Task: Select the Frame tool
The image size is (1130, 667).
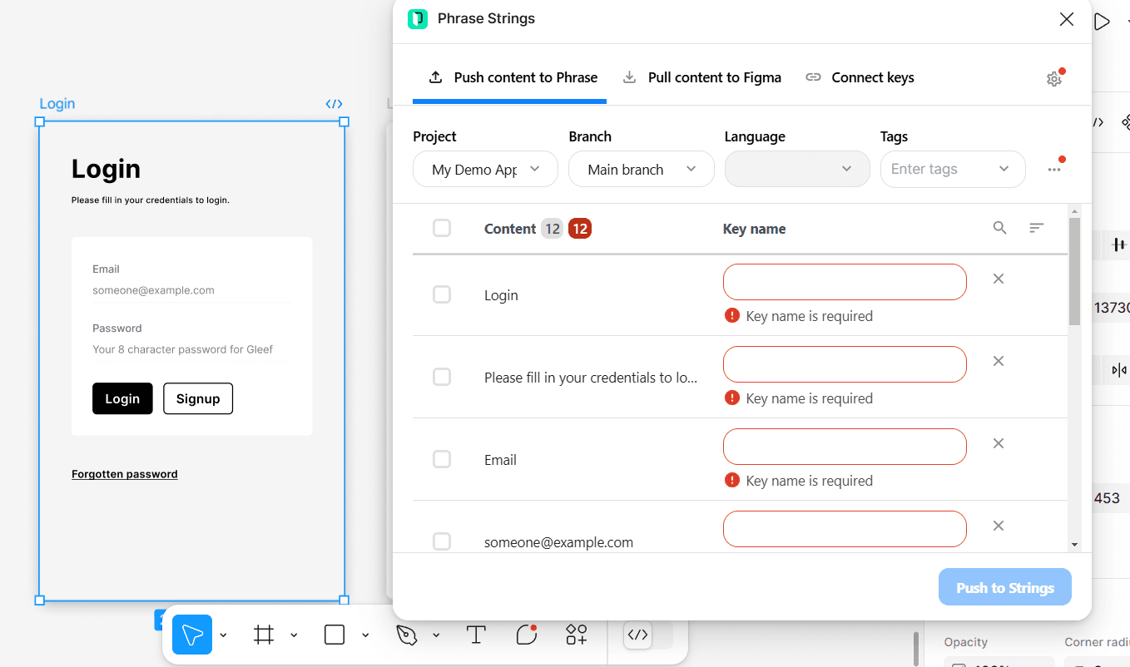Action: tap(264, 635)
